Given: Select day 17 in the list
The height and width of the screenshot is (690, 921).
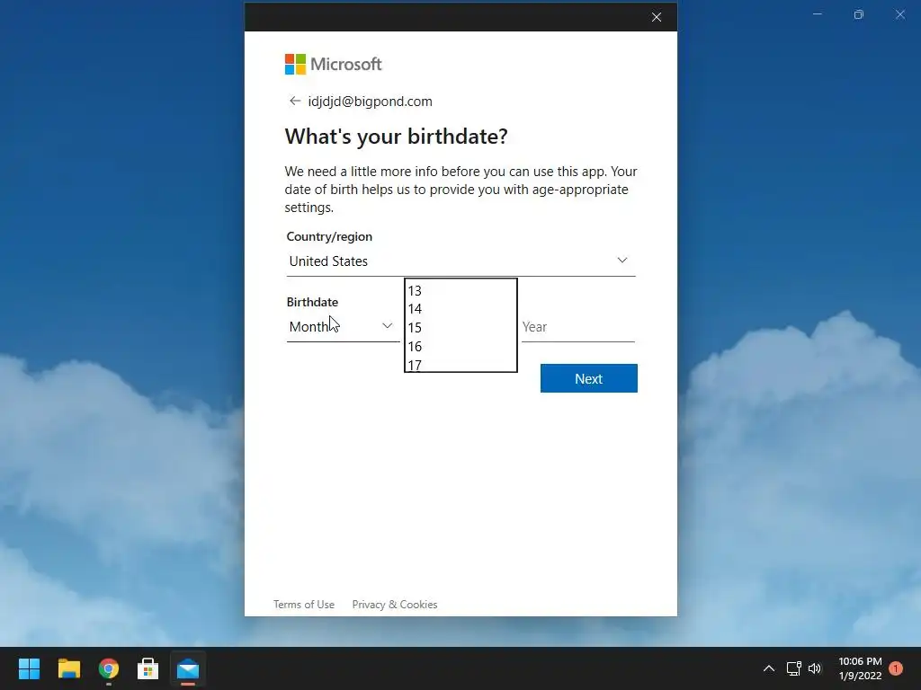Looking at the screenshot, I should click(460, 365).
